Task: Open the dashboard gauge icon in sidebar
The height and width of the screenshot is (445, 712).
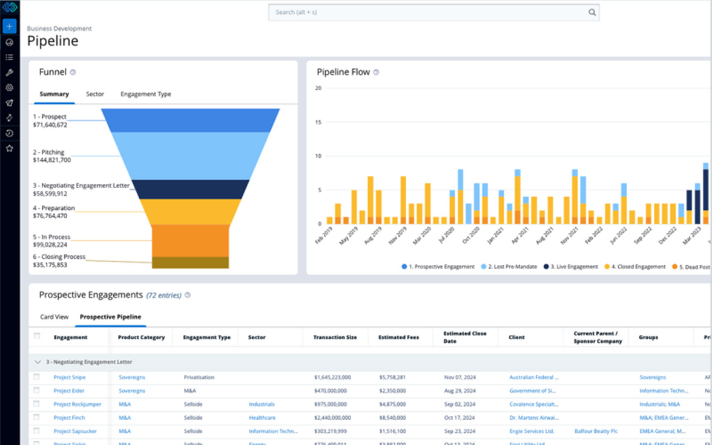Action: [x=9, y=42]
